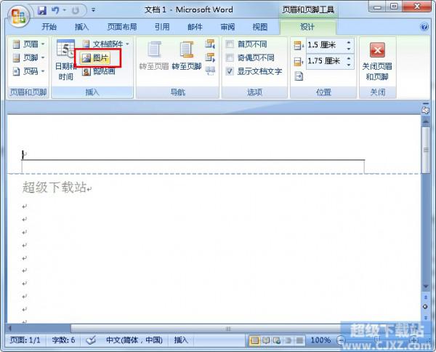Click link to previous header icon
The height and width of the screenshot is (352, 436).
pos(210,71)
